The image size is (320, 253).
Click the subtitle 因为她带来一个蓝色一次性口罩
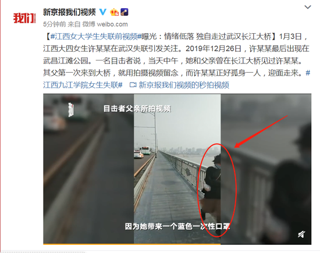point(177,226)
